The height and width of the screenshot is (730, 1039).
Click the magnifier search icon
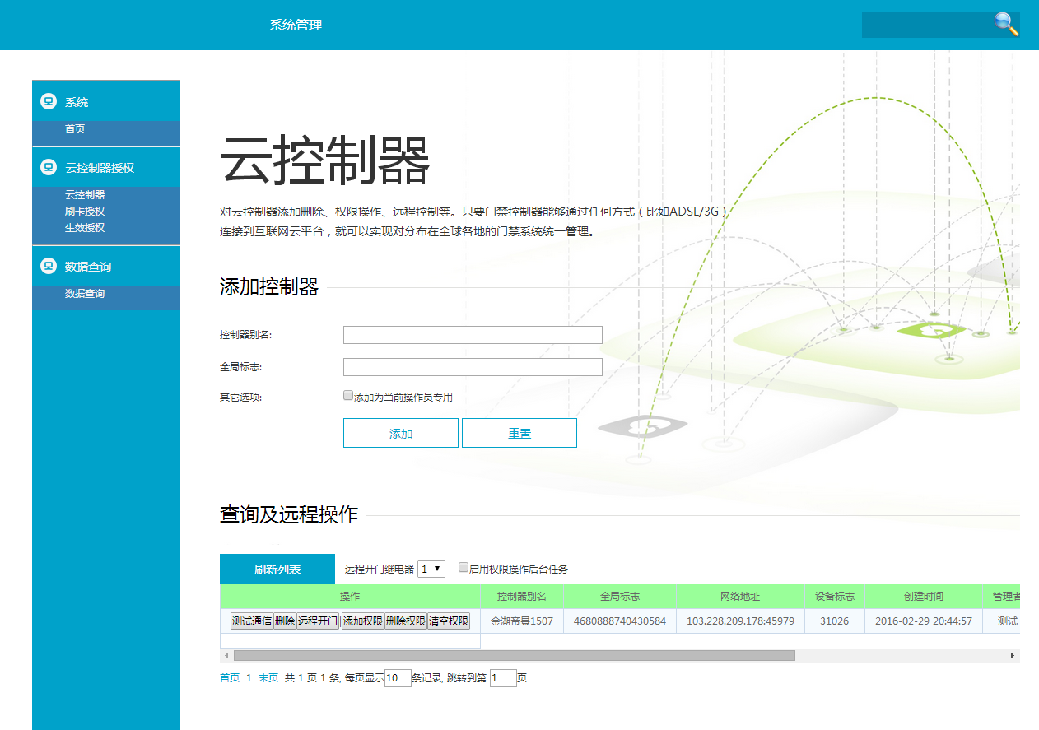(x=1006, y=24)
